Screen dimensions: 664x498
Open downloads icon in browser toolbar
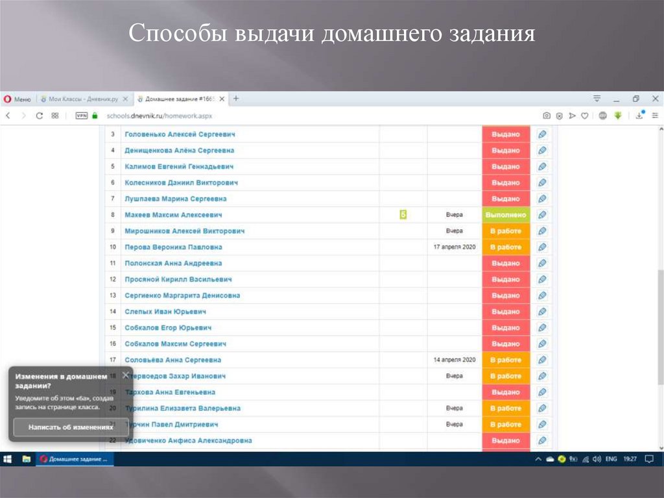pos(640,115)
